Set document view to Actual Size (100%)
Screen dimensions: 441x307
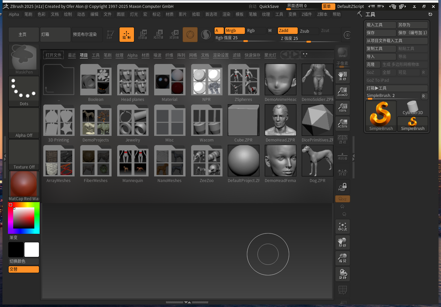342,107
